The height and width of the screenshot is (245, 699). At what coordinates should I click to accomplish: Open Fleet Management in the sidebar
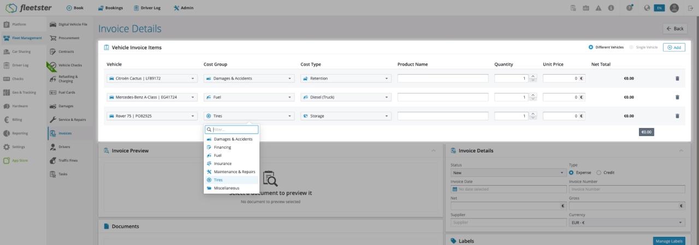(23, 38)
